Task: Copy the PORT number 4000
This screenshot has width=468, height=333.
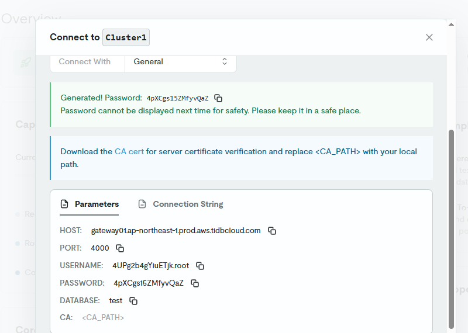Action: (120, 248)
